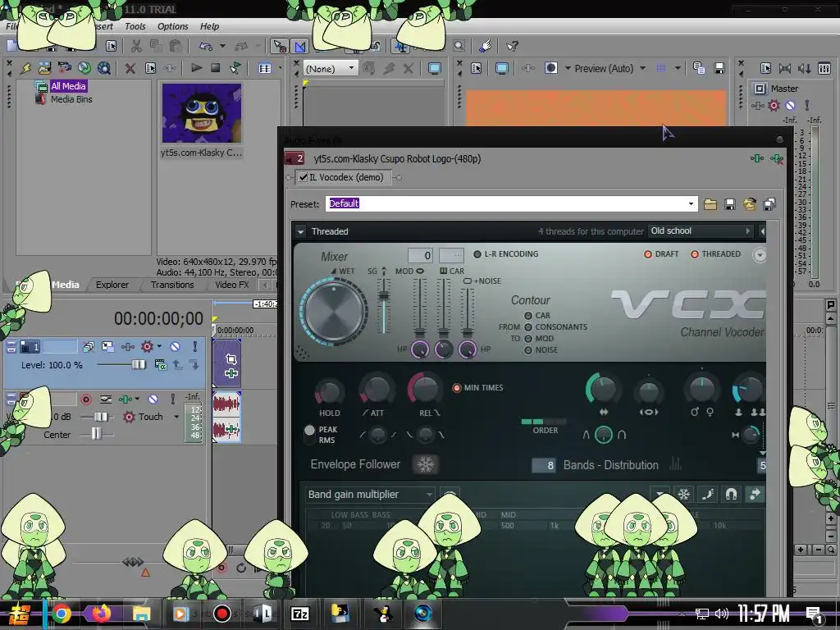The image size is (840, 630).
Task: Click Import Media lightning icon in Project Media
Action: 25,68
